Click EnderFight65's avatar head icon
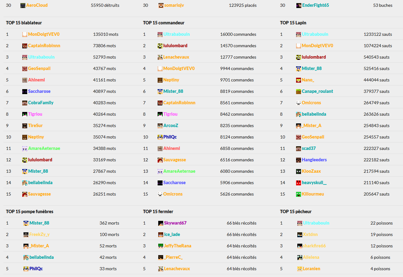This screenshot has height=277, width=403. click(x=299, y=5)
